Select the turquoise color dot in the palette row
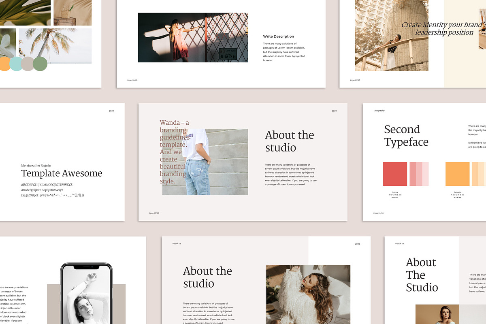 (15, 64)
